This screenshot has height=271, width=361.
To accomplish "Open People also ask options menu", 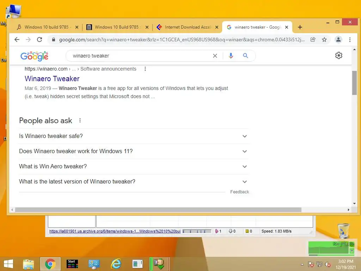I will [80, 121].
